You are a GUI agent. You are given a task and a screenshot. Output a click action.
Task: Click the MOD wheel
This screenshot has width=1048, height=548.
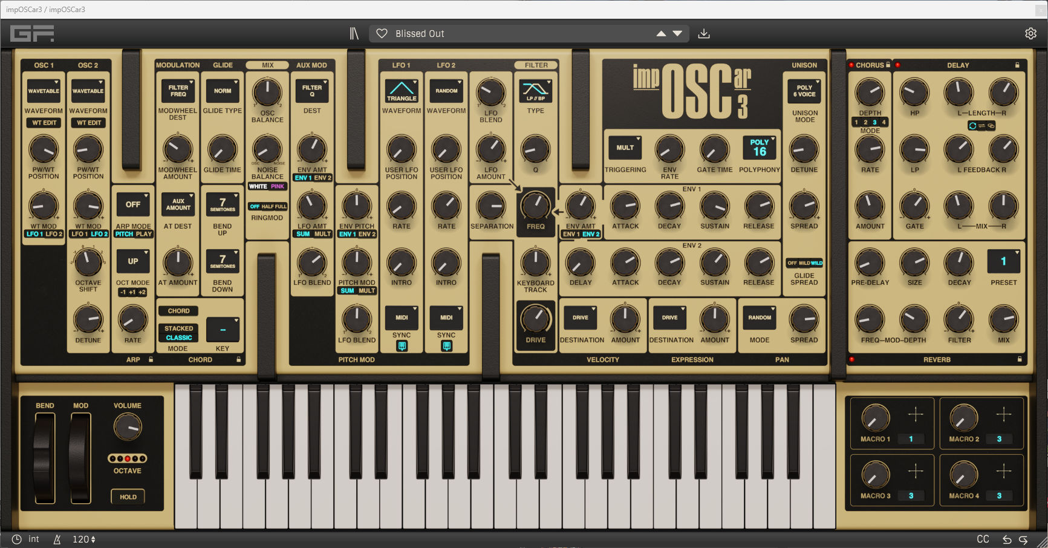pyautogui.click(x=80, y=458)
